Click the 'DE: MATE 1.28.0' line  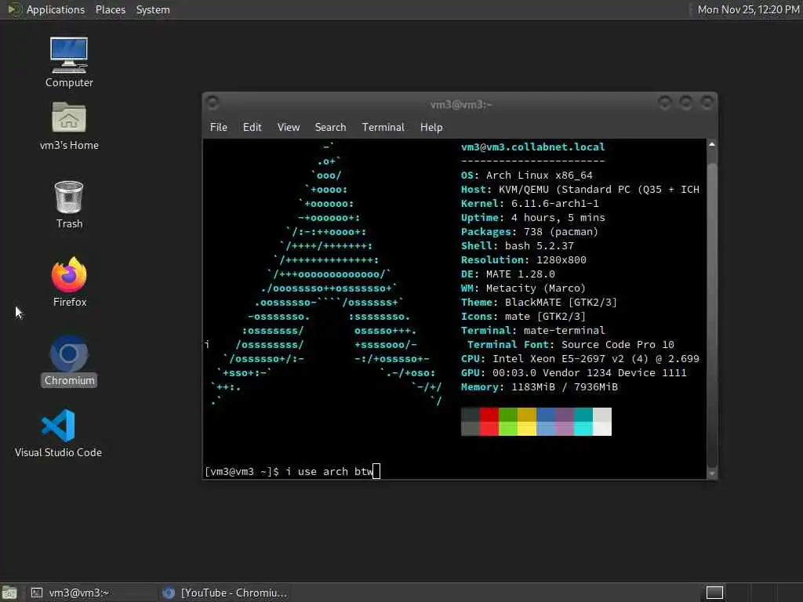pyautogui.click(x=508, y=274)
